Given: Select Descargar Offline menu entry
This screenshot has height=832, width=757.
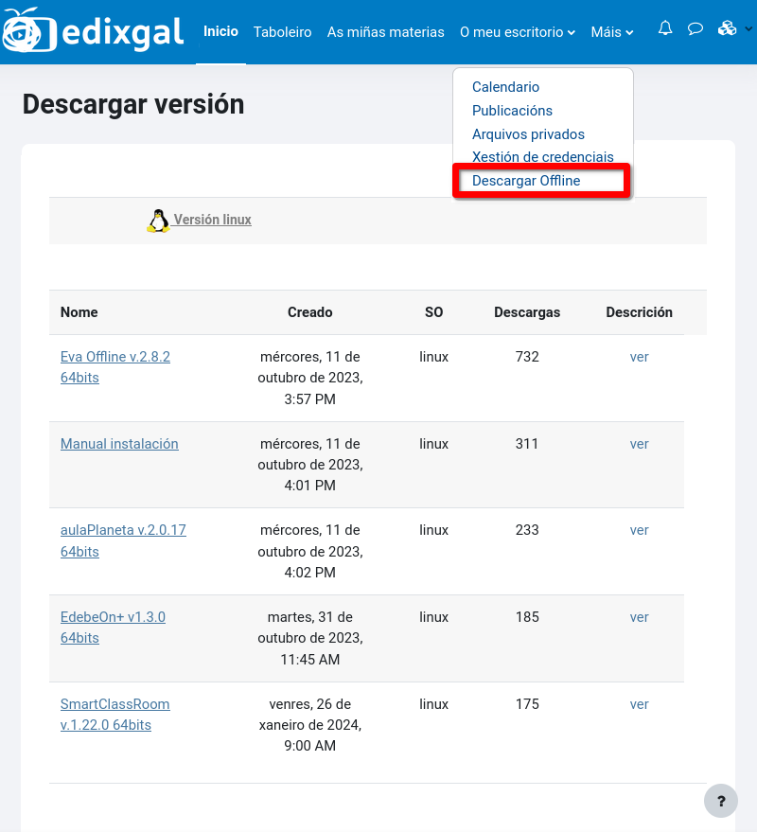Looking at the screenshot, I should [526, 181].
